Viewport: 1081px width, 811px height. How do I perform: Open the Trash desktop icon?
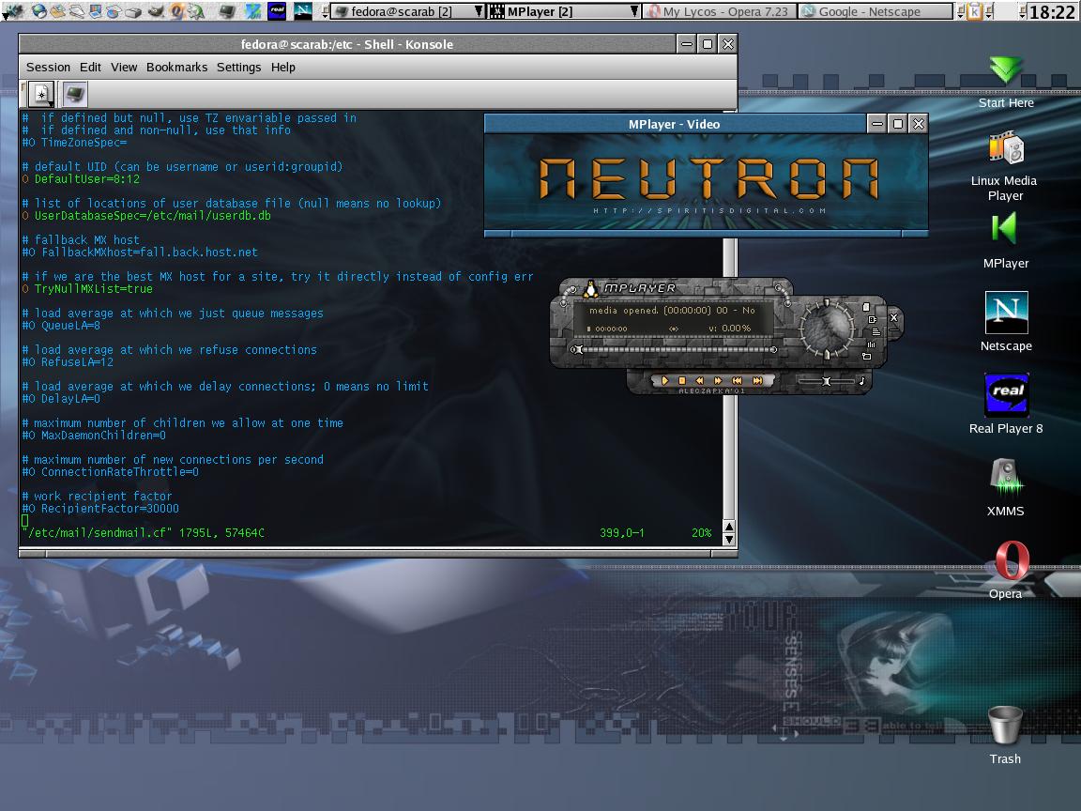click(x=1005, y=726)
